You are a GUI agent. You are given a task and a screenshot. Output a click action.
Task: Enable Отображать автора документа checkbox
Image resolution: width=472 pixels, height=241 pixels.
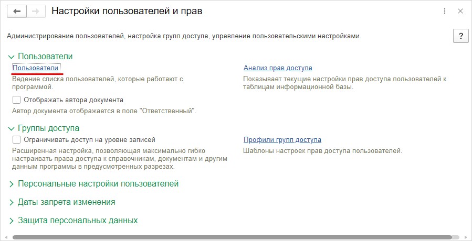click(x=17, y=100)
